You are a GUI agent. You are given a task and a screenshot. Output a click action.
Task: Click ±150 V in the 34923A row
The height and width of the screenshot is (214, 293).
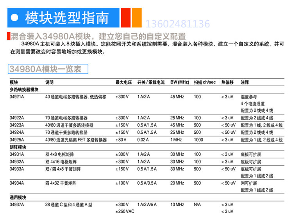(122, 125)
